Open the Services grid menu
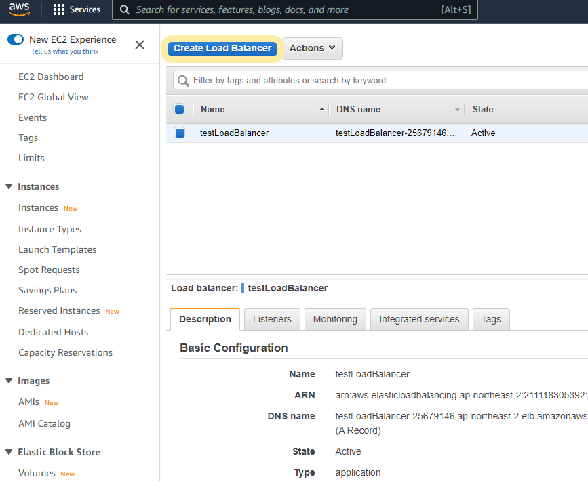The height and width of the screenshot is (481, 588). tap(77, 9)
